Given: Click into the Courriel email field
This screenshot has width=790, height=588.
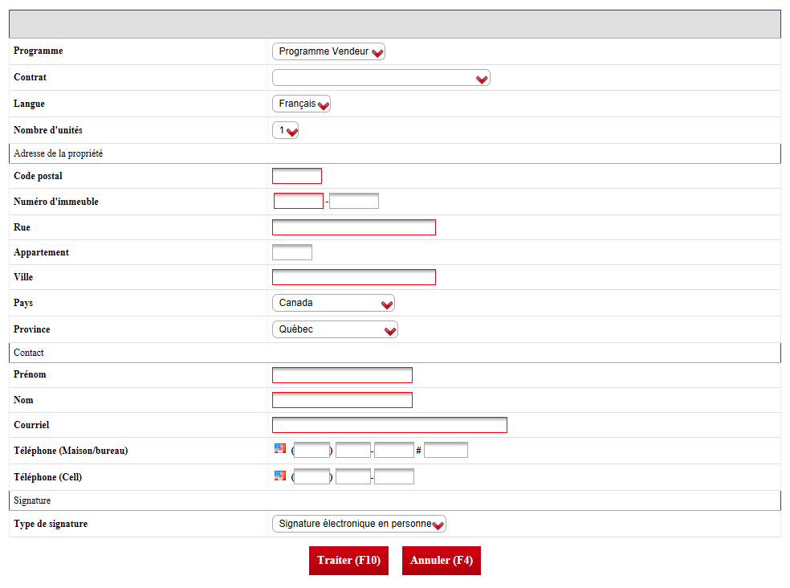Looking at the screenshot, I should point(389,425).
